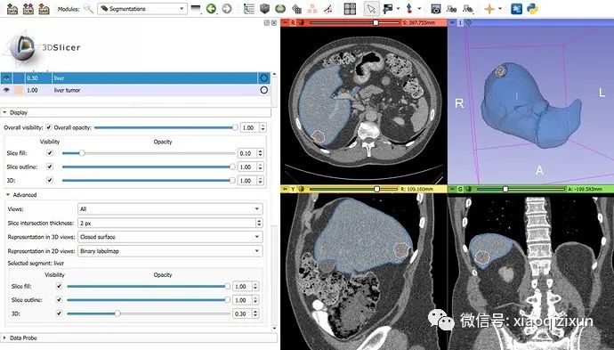Click the status circle of liver tumor
The height and width of the screenshot is (350, 614).
pyautogui.click(x=264, y=90)
